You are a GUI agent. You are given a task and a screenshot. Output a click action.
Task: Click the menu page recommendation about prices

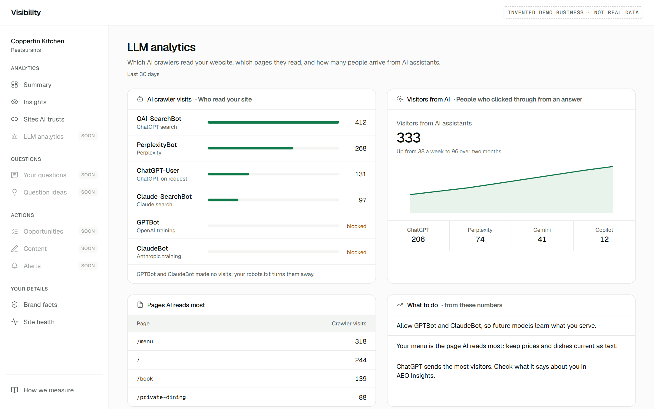click(511, 346)
